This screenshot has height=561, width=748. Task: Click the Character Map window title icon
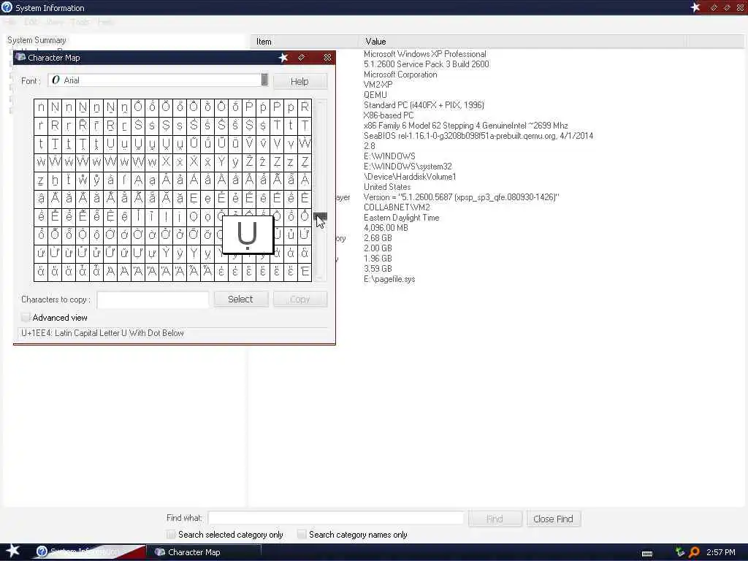[x=20, y=57]
